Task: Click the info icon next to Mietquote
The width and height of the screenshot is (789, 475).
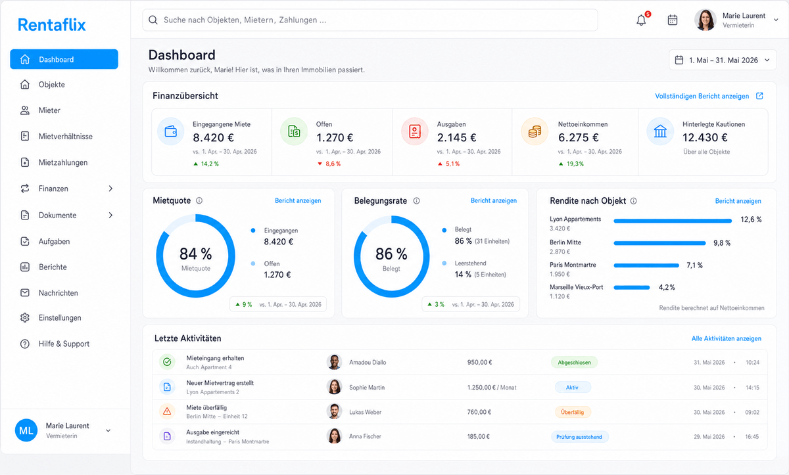Action: point(199,201)
